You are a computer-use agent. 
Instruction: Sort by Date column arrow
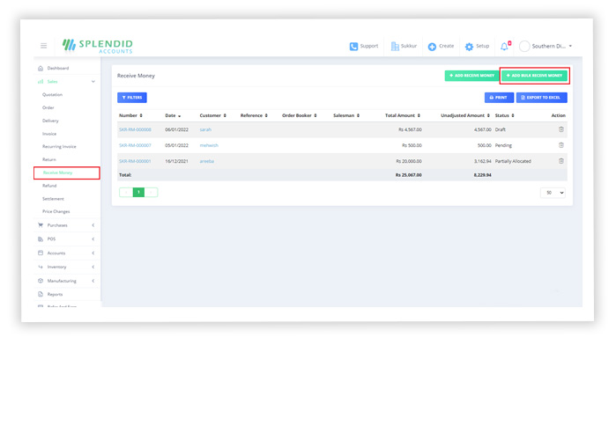pos(180,115)
